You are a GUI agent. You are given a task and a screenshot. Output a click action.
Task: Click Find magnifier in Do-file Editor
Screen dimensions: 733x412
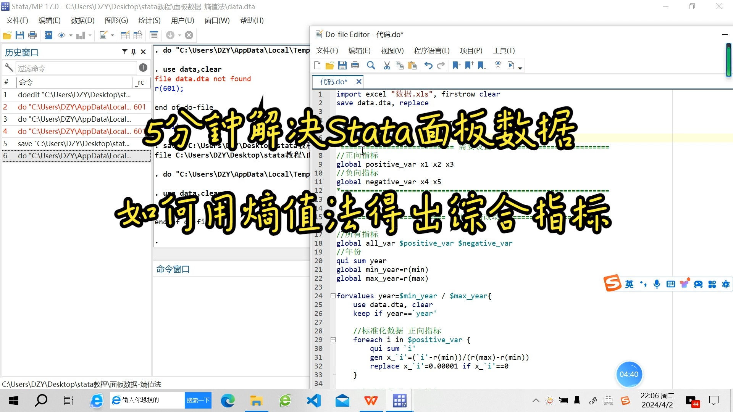[371, 66]
